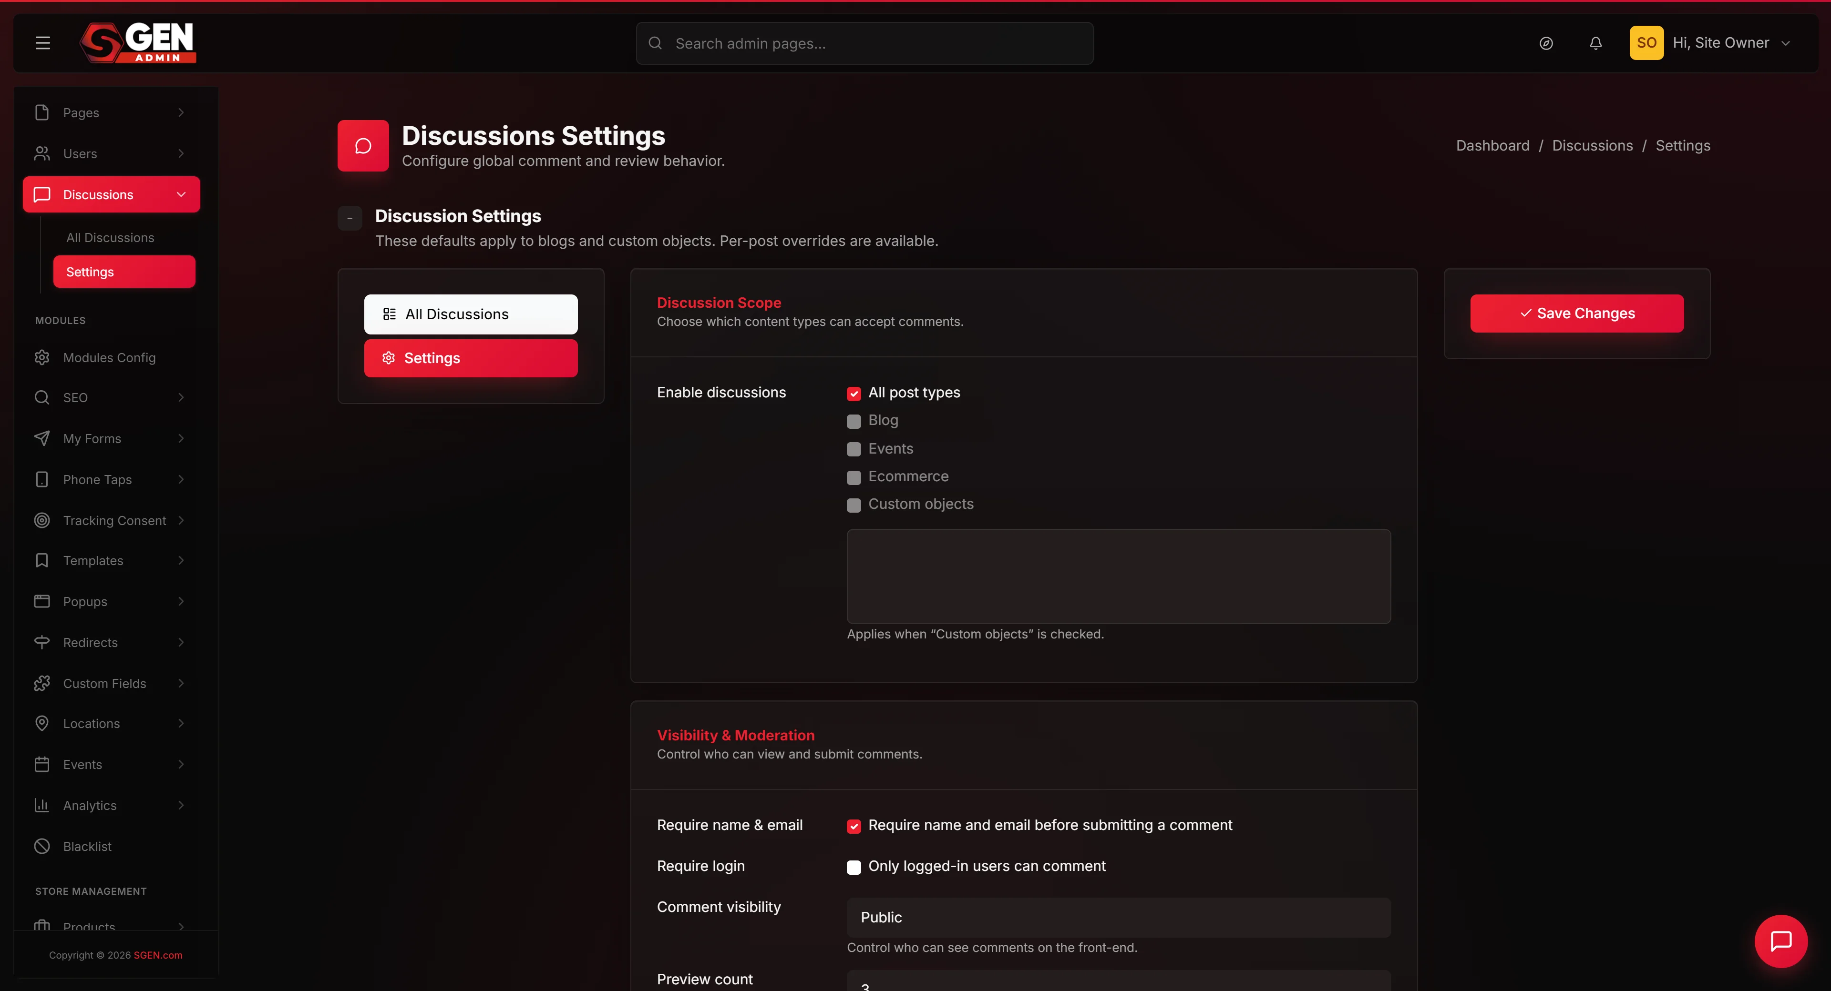Collapse the Discussions sidebar chevron
Viewport: 1831px width, 991px height.
(181, 195)
